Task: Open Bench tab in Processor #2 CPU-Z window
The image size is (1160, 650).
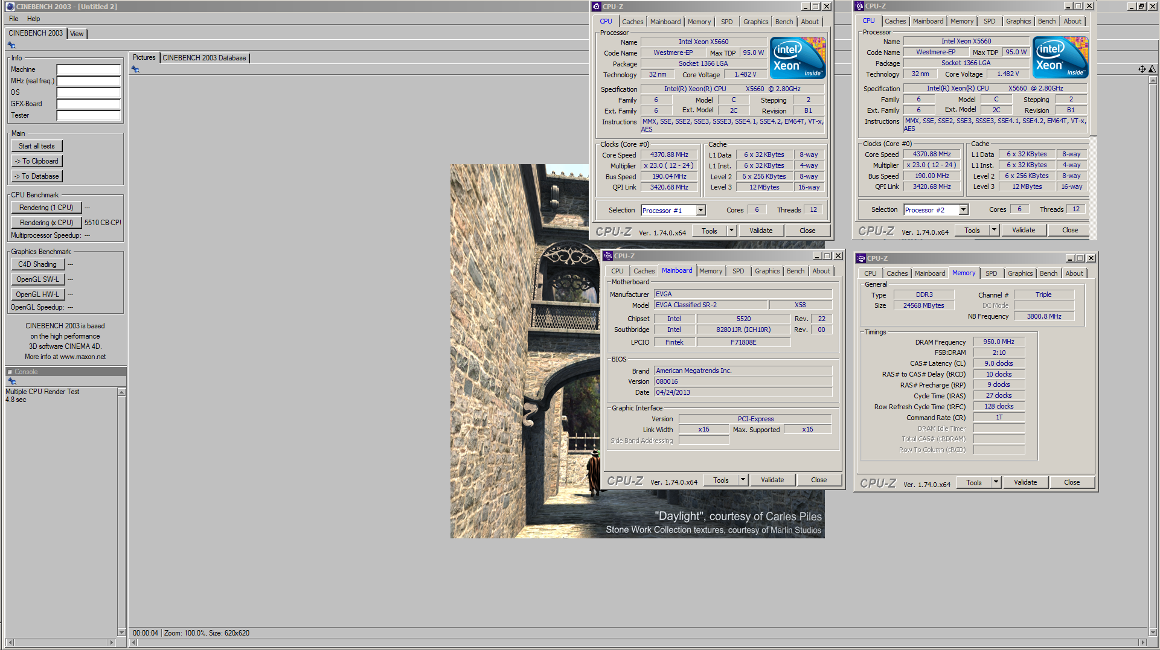Action: 1046,21
